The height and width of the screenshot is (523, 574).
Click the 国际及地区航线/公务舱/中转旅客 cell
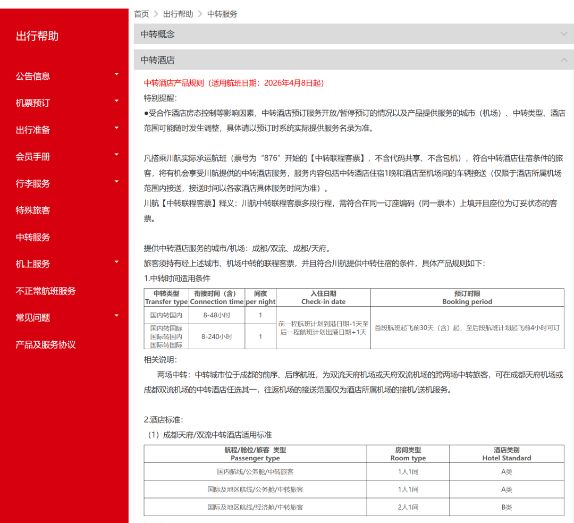(x=255, y=490)
